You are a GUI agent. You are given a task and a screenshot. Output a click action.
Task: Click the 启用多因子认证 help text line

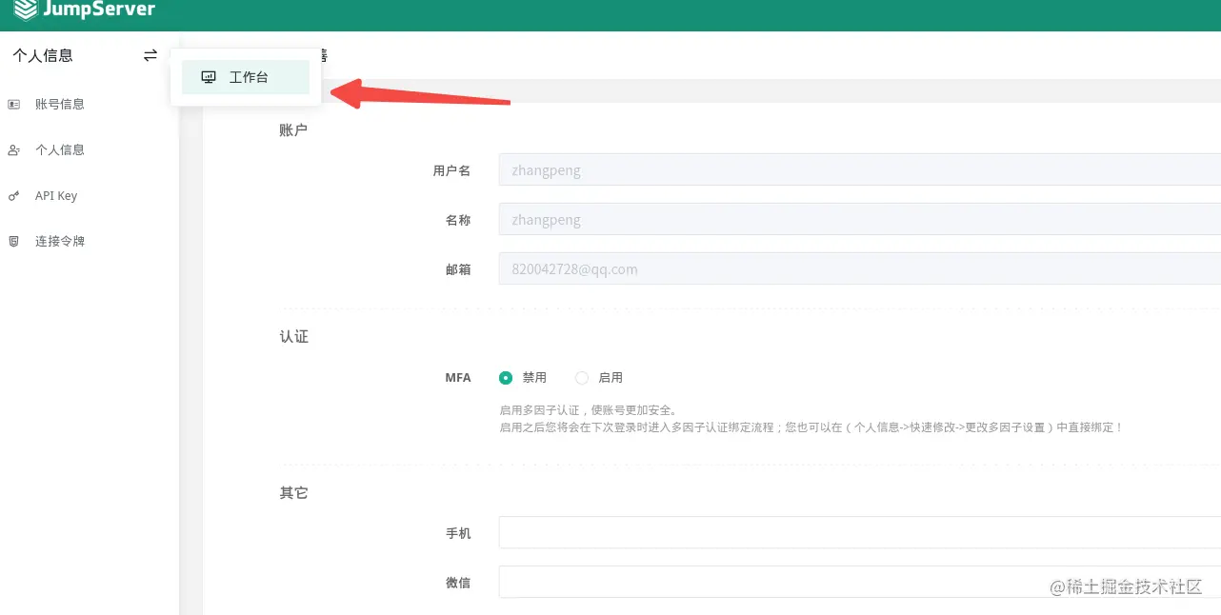coord(588,410)
